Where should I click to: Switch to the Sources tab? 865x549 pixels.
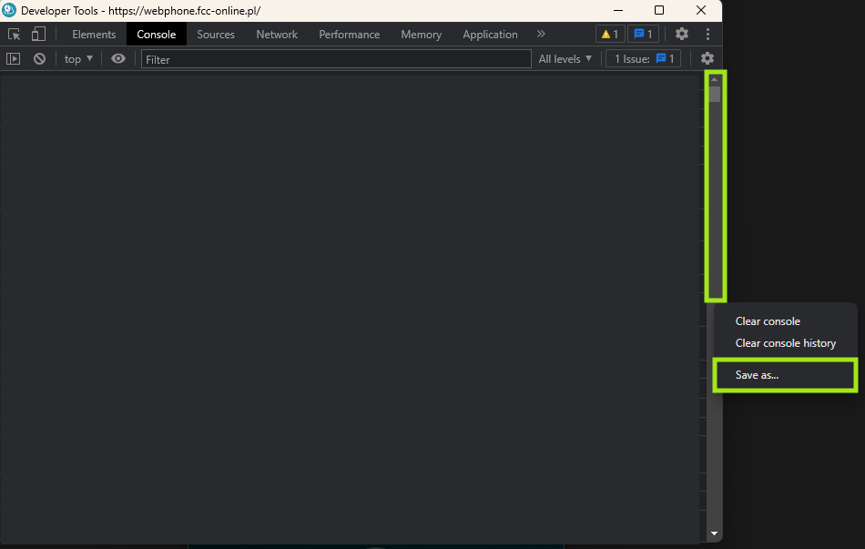point(216,35)
